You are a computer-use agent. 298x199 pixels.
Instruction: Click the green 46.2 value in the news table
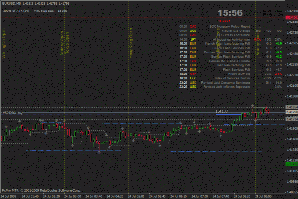pyautogui.click(x=278, y=56)
